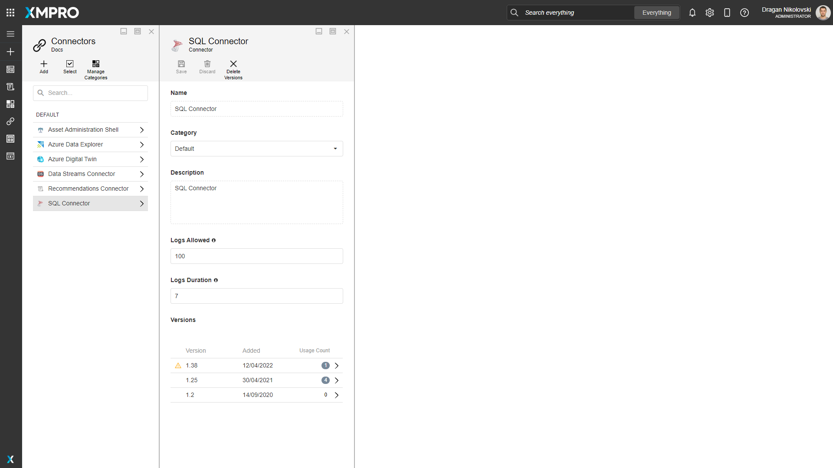Select the Data Streams Connector entry
833x468 pixels.
coord(82,174)
